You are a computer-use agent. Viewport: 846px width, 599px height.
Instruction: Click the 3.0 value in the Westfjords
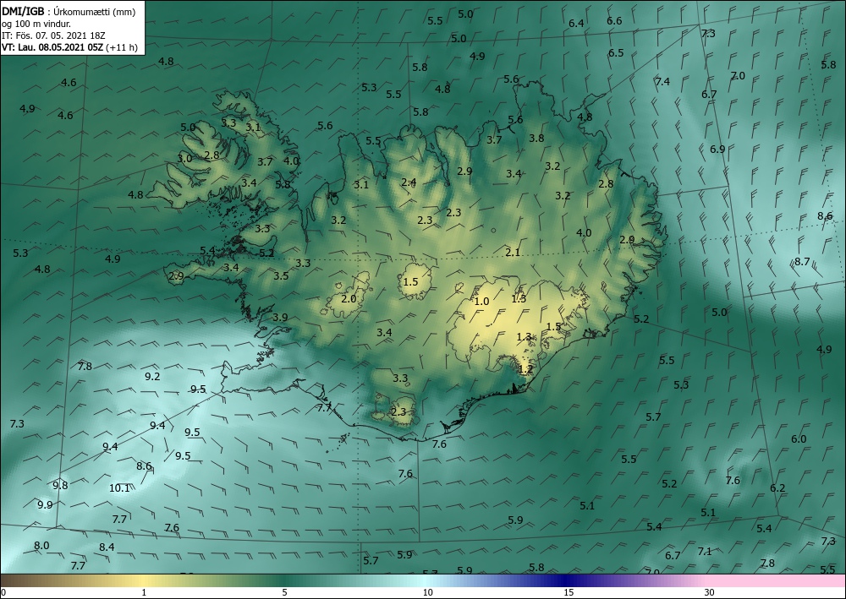(x=184, y=158)
